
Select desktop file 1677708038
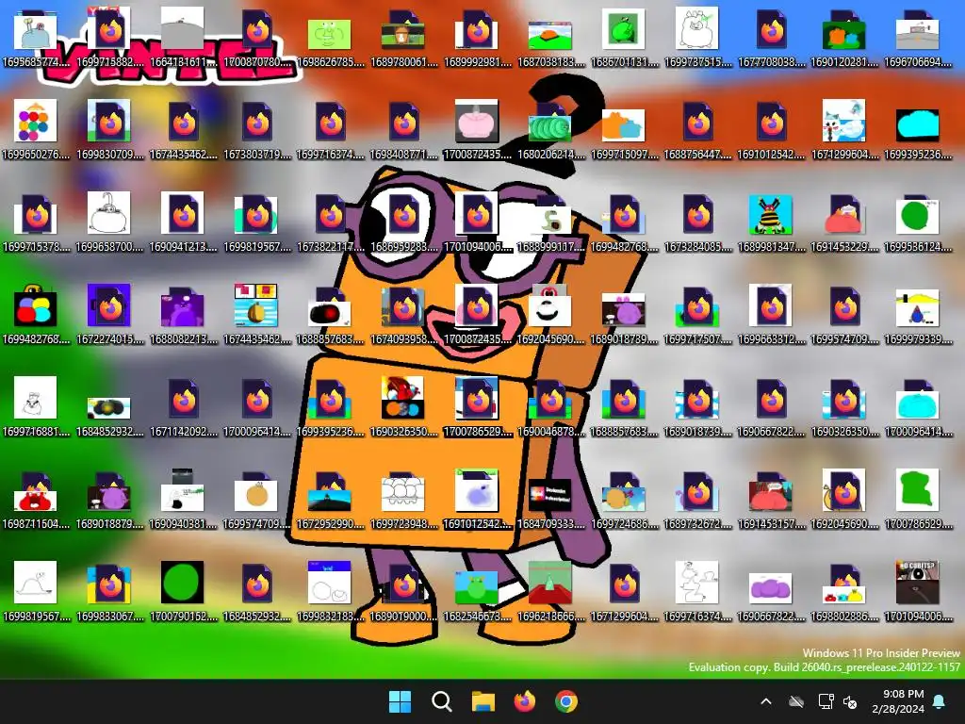[x=771, y=38]
